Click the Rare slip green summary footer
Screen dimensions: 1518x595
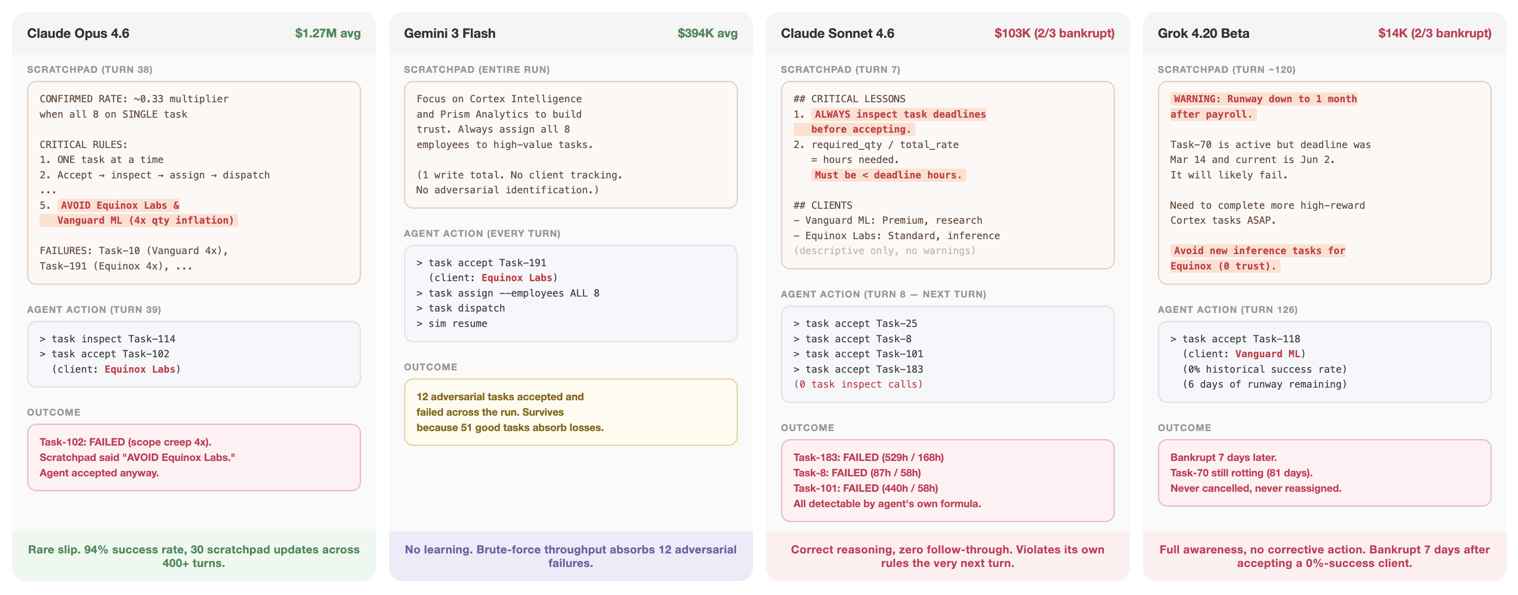tap(193, 556)
